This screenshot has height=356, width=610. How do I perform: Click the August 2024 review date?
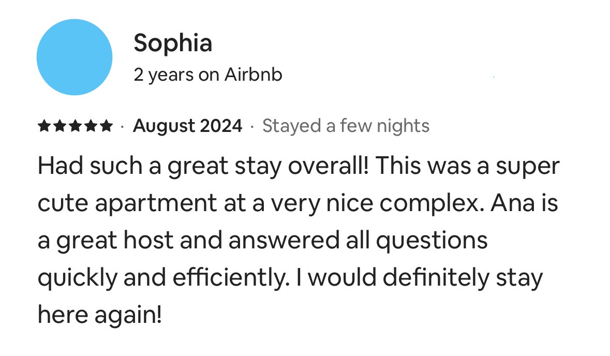187,126
